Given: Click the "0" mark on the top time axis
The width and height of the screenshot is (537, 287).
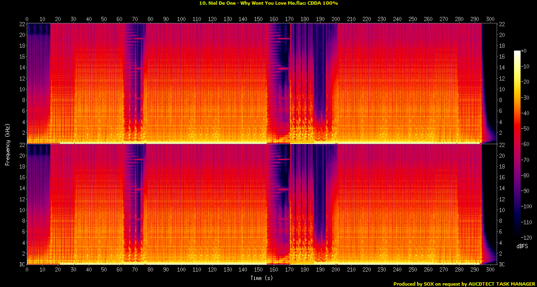Looking at the screenshot, I should pyautogui.click(x=27, y=18).
